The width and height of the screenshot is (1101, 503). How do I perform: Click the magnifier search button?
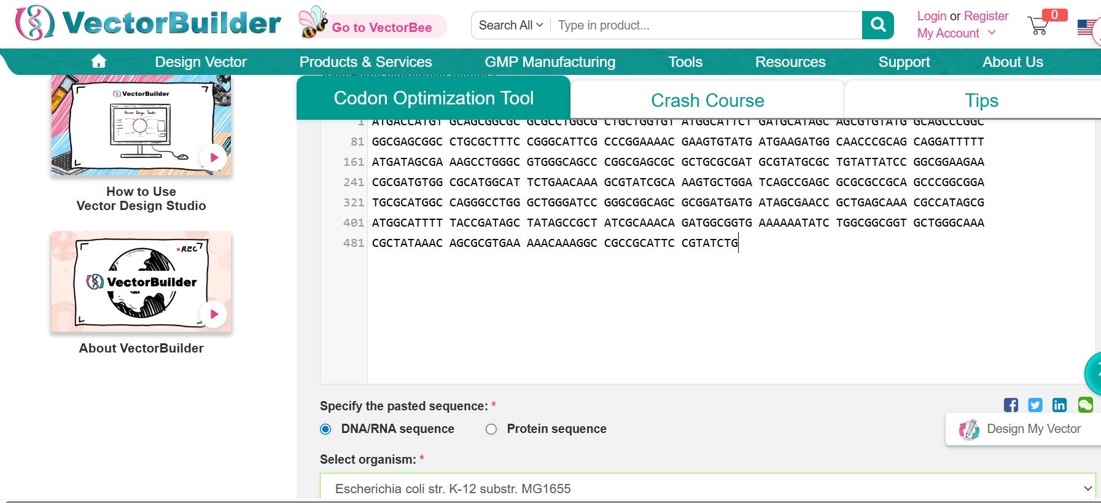877,25
